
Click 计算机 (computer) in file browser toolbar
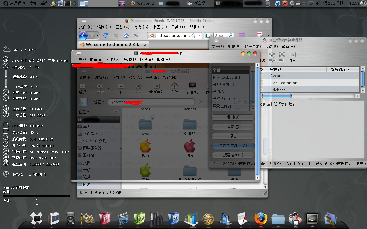tap(192, 89)
